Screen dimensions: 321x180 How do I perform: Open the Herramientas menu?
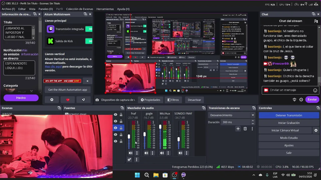coord(105,9)
